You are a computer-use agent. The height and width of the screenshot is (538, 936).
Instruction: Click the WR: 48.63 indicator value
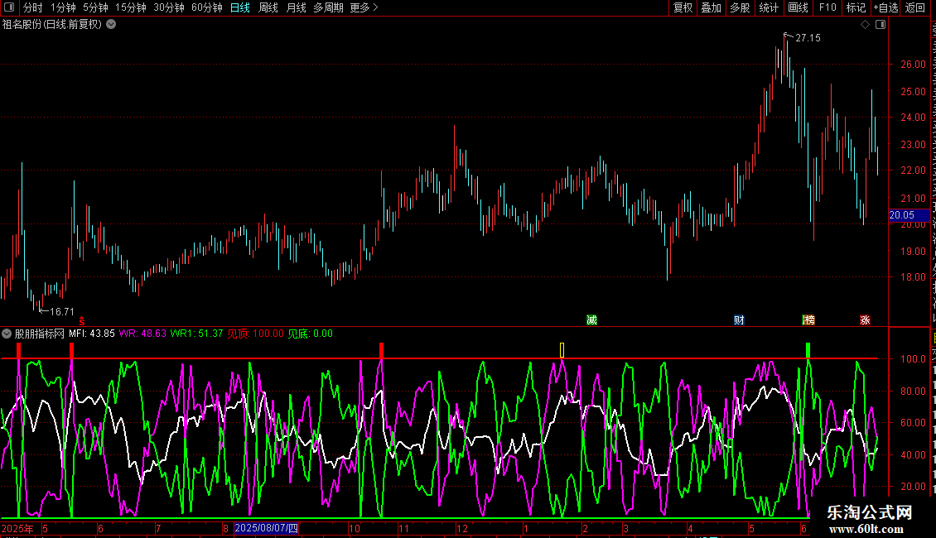[142, 334]
